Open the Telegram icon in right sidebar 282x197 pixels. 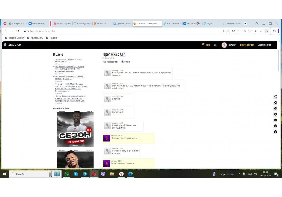(x=276, y=120)
